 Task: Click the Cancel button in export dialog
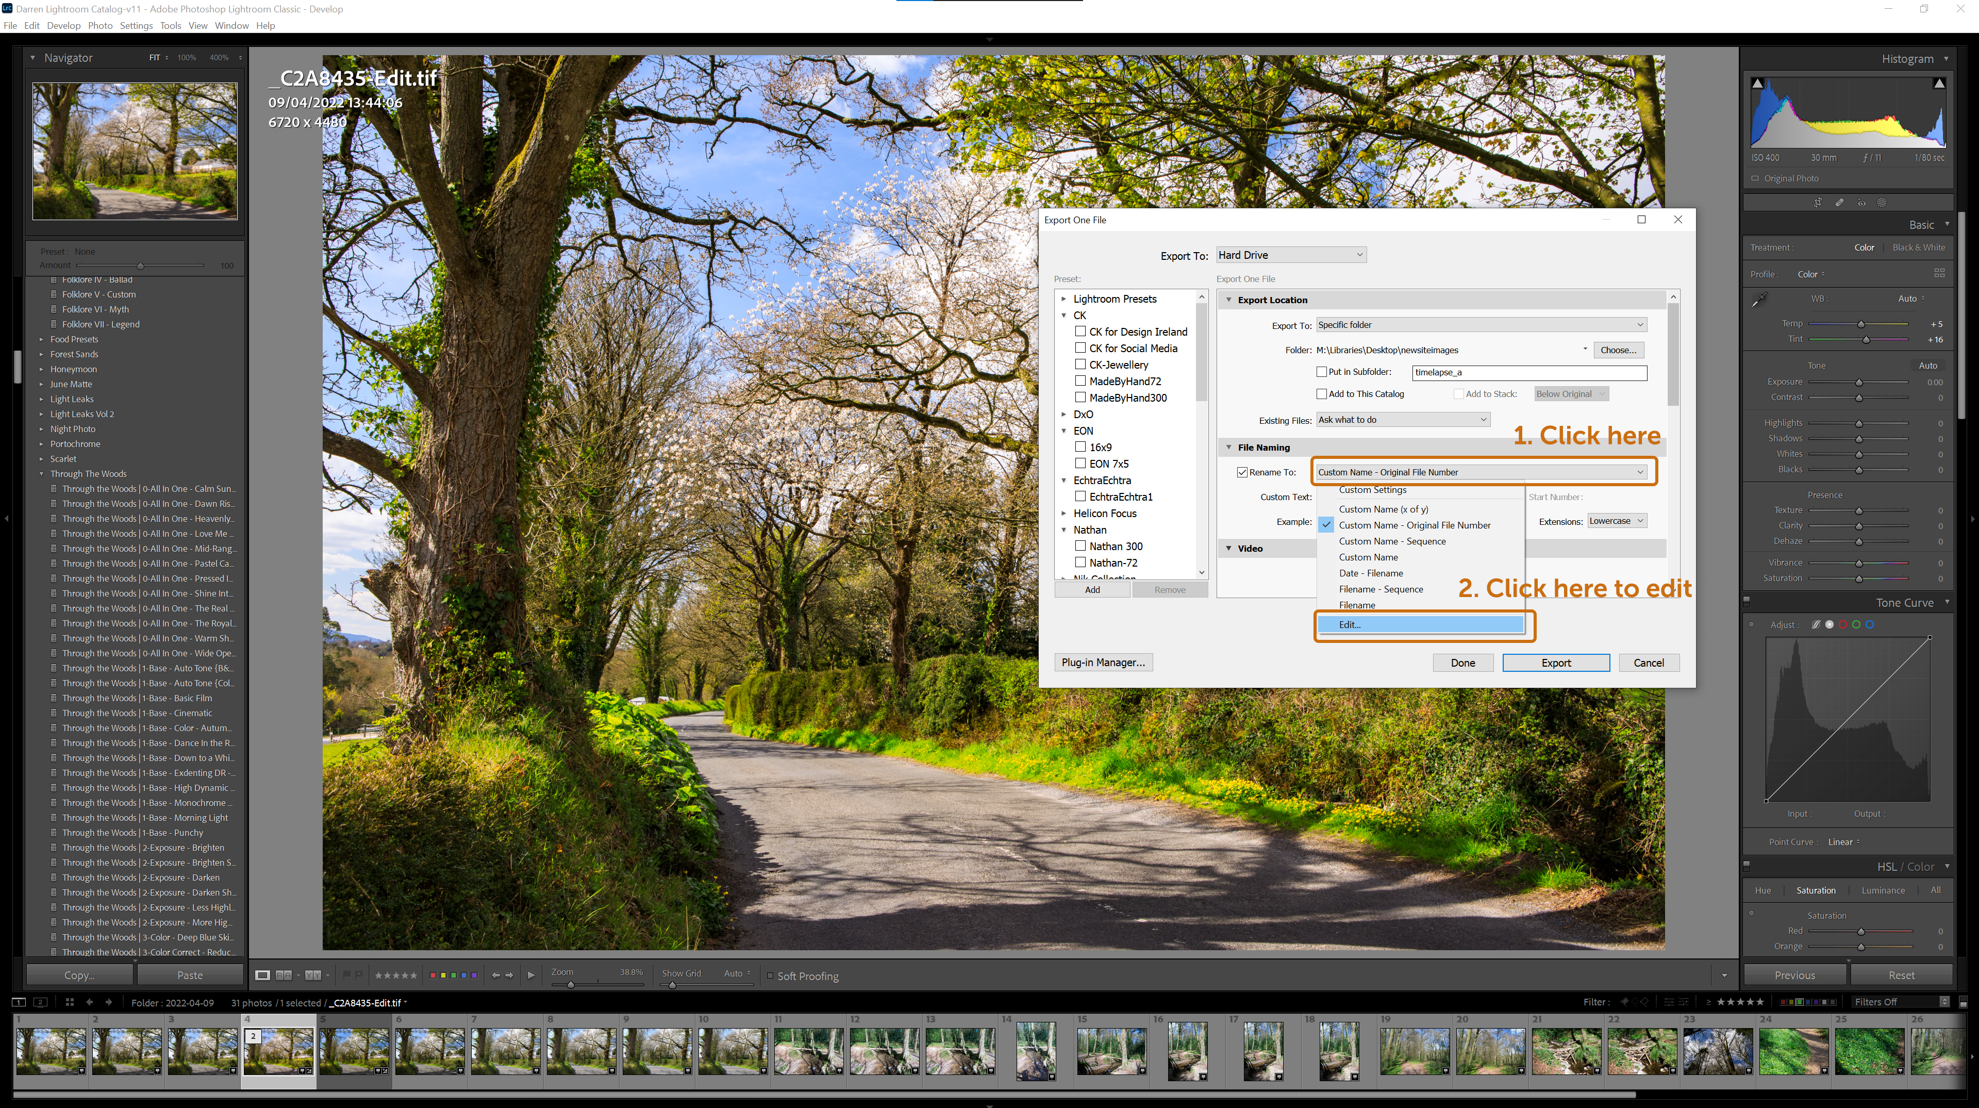point(1649,663)
